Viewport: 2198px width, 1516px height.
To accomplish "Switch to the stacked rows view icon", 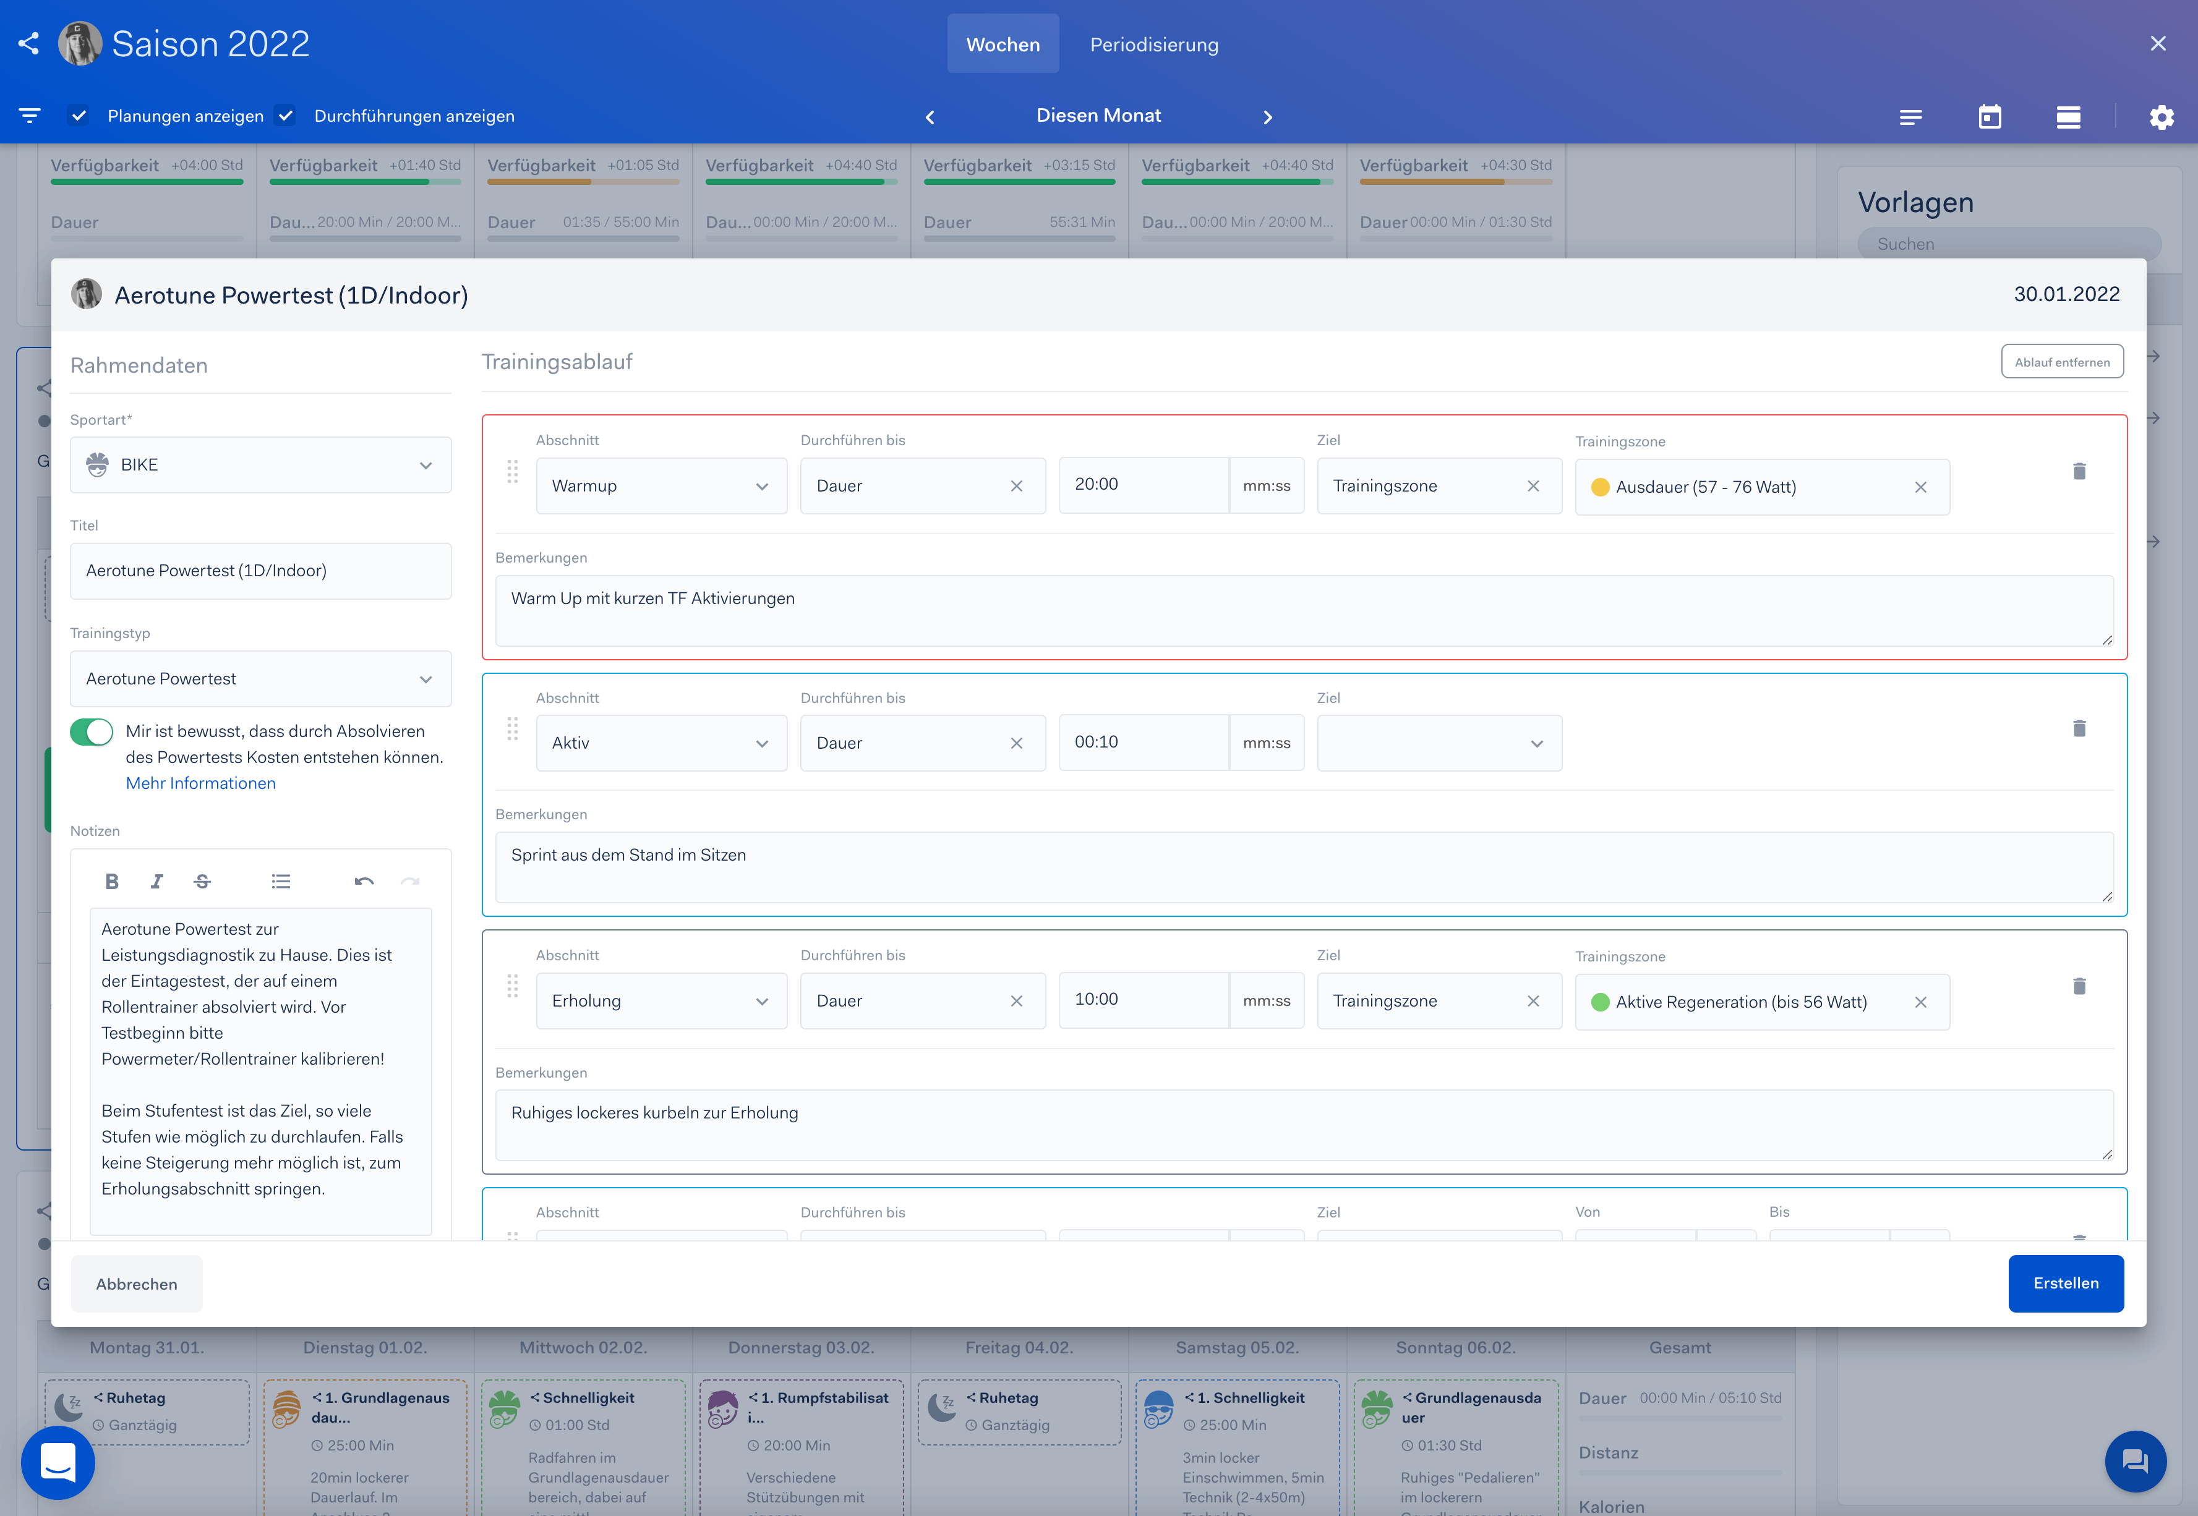I will pyautogui.click(x=2068, y=117).
